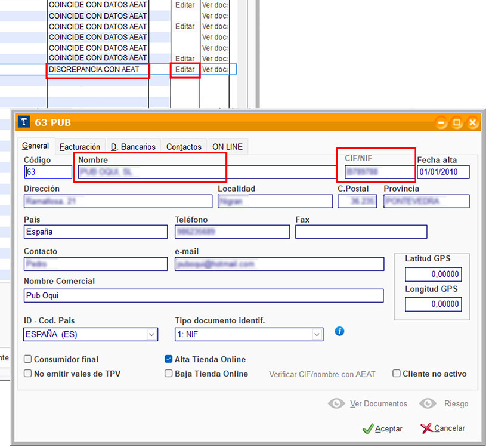Open the Tipo documento identif. dropdown
Image resolution: width=486 pixels, height=447 pixels.
click(x=316, y=335)
